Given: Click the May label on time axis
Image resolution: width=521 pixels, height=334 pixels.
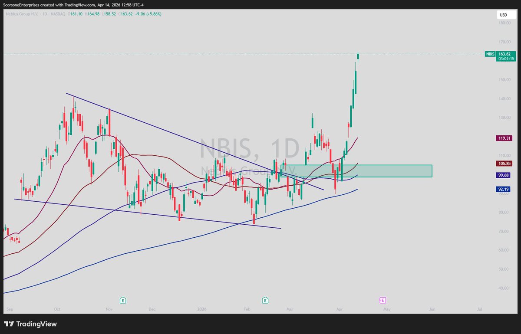Looking at the screenshot, I should [387, 310].
